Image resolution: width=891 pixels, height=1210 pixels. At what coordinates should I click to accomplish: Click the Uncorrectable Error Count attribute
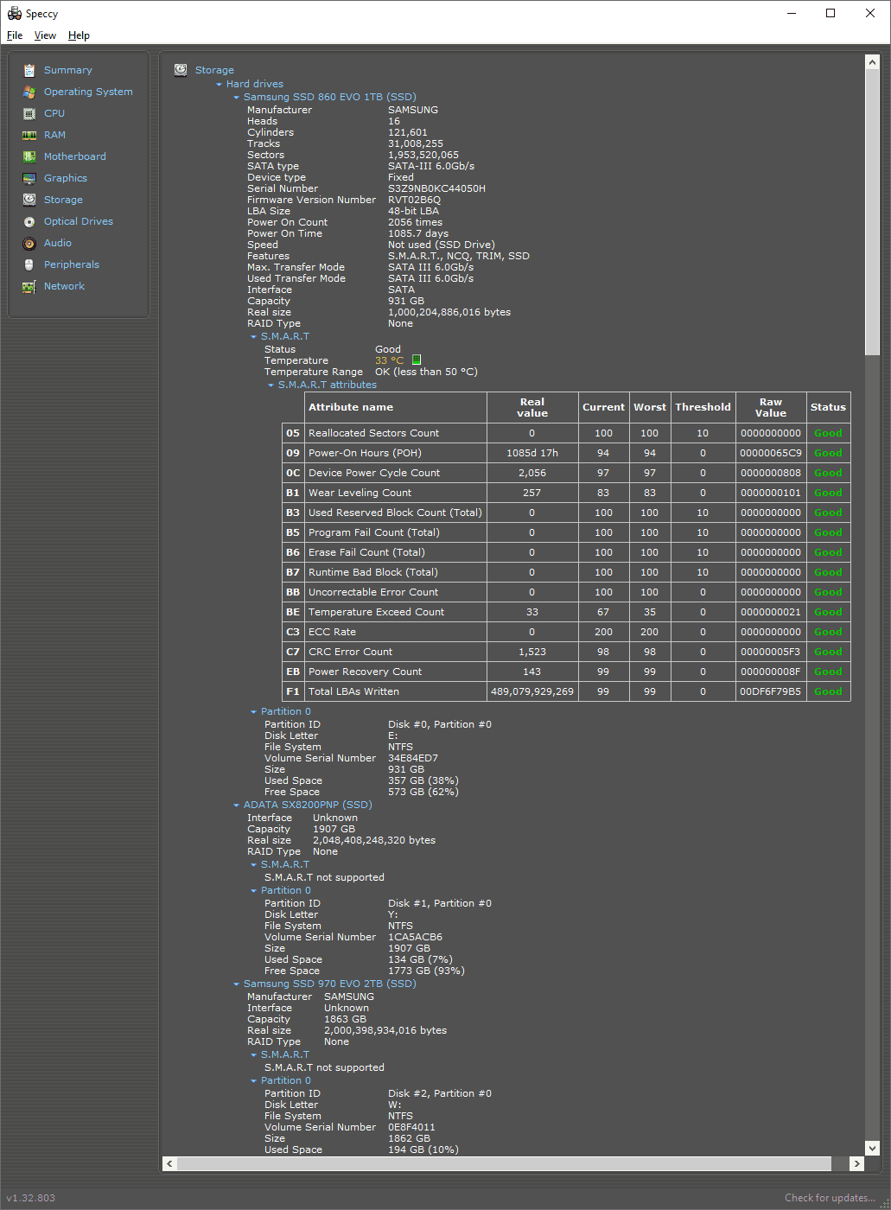[373, 592]
